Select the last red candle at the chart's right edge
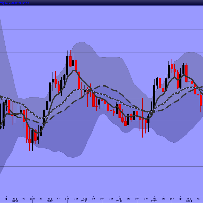Screen dimensions: 203x203 coord(201,100)
